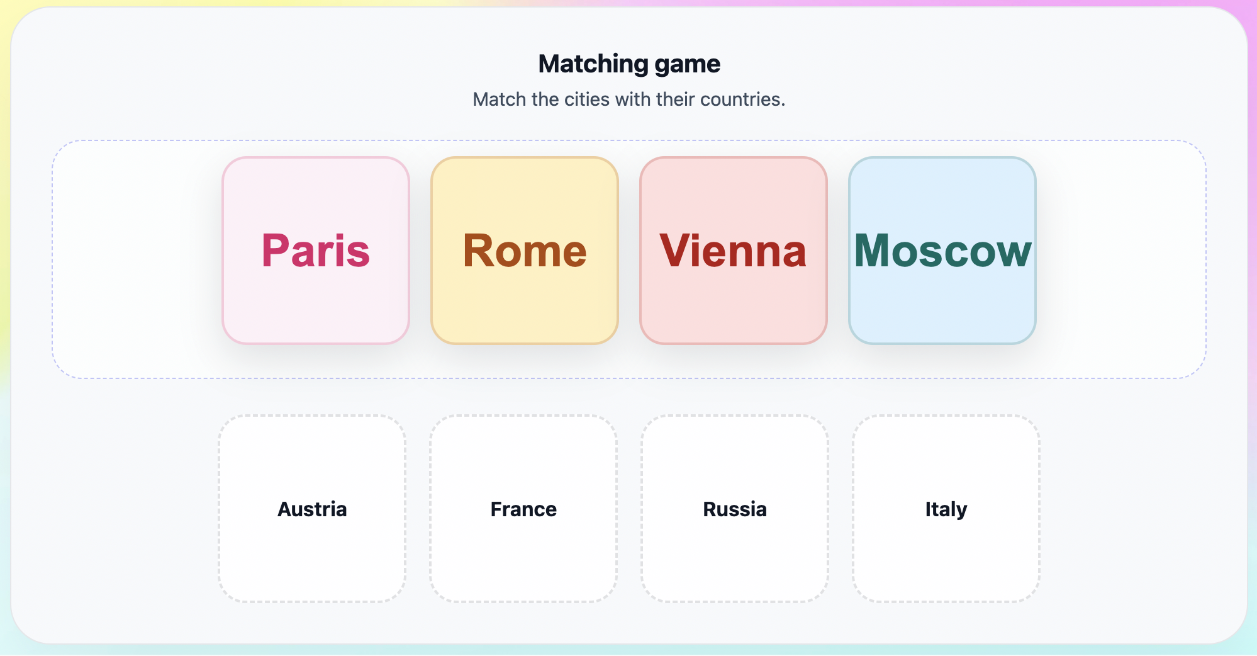The image size is (1257, 656).
Task: Select the Rome city card
Action: [525, 251]
